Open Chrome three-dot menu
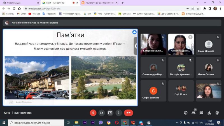The image size is (224, 126). [x=221, y=9]
